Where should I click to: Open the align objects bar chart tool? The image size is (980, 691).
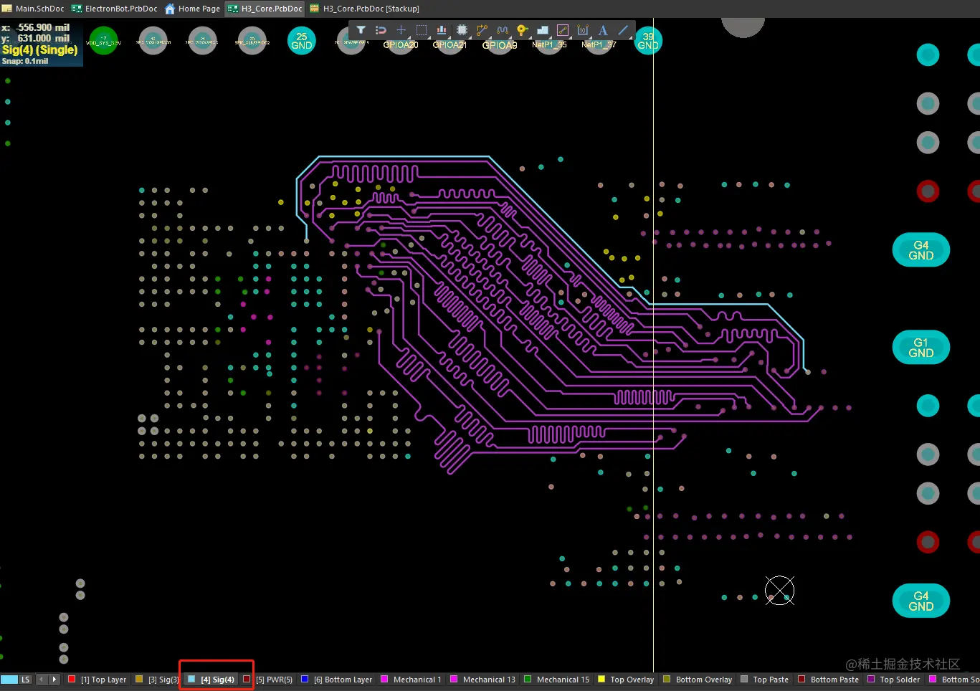(x=442, y=30)
